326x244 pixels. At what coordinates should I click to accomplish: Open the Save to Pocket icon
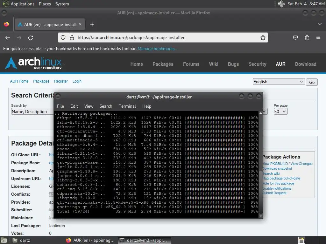tap(295, 37)
